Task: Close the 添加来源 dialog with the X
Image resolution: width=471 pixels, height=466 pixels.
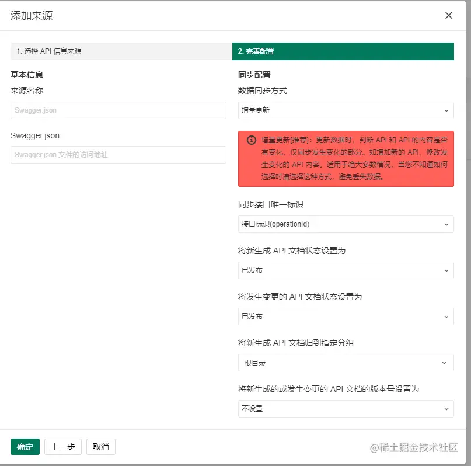Action: coord(449,15)
